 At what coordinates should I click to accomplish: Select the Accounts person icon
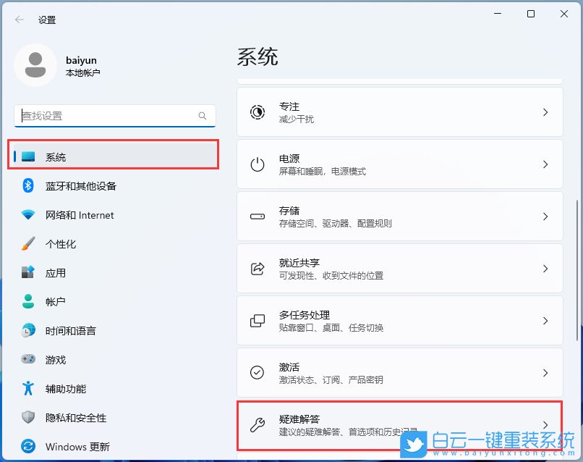pyautogui.click(x=27, y=301)
